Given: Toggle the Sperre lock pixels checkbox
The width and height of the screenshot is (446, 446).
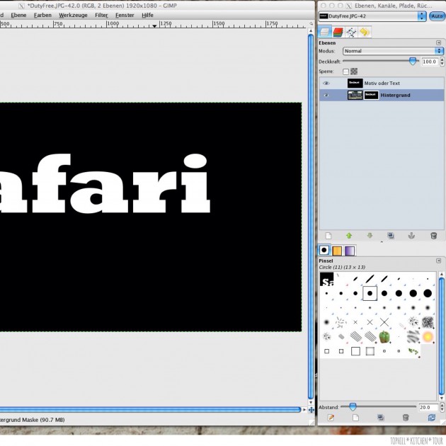Looking at the screenshot, I should click(345, 72).
